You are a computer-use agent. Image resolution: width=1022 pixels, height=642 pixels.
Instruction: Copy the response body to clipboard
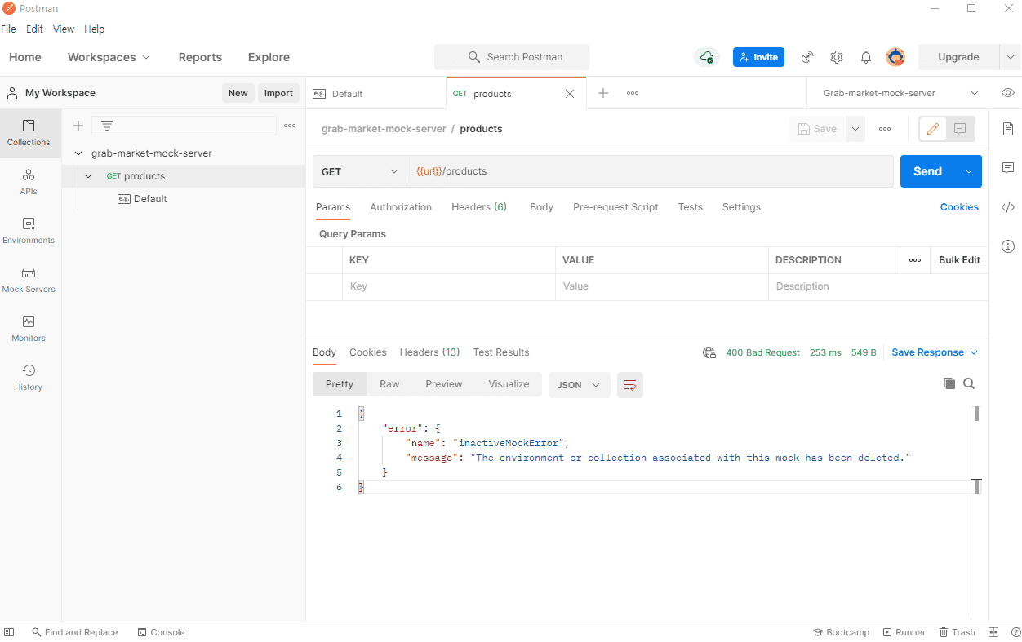coord(949,383)
